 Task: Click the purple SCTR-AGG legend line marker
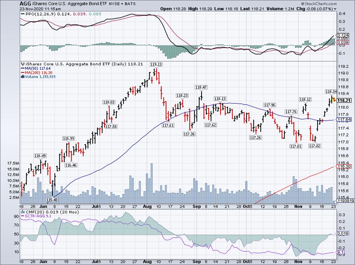pos(22,216)
